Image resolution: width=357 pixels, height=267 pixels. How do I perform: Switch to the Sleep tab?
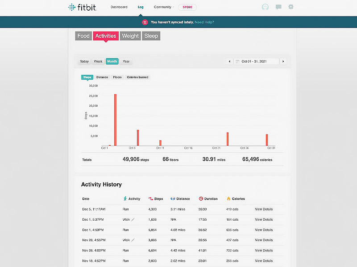click(x=151, y=36)
